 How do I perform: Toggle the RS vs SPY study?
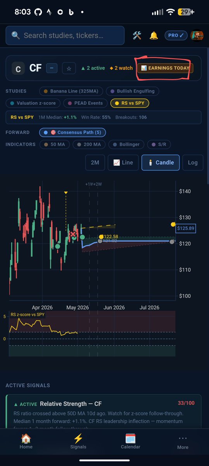pos(130,103)
